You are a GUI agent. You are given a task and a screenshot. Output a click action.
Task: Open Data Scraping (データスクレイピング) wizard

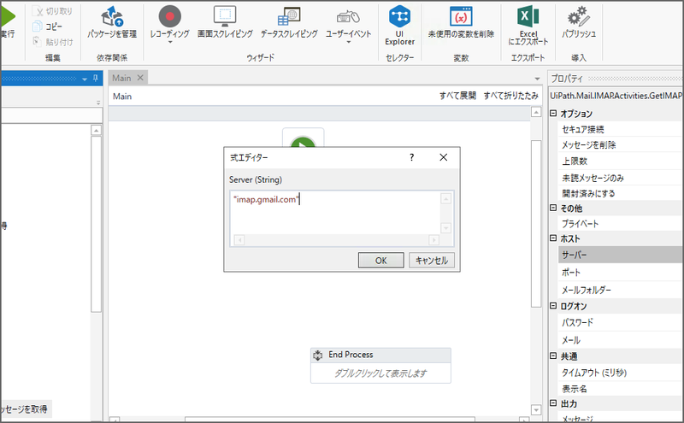point(289,22)
